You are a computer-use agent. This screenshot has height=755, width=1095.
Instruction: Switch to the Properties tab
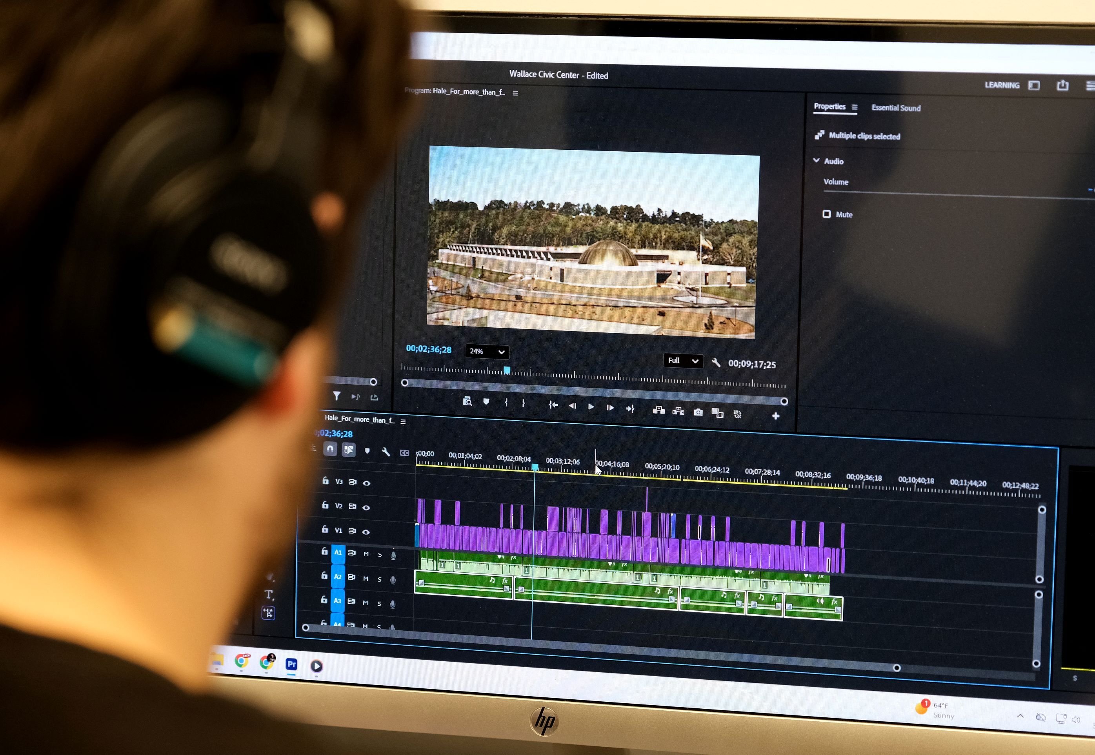pyautogui.click(x=829, y=107)
